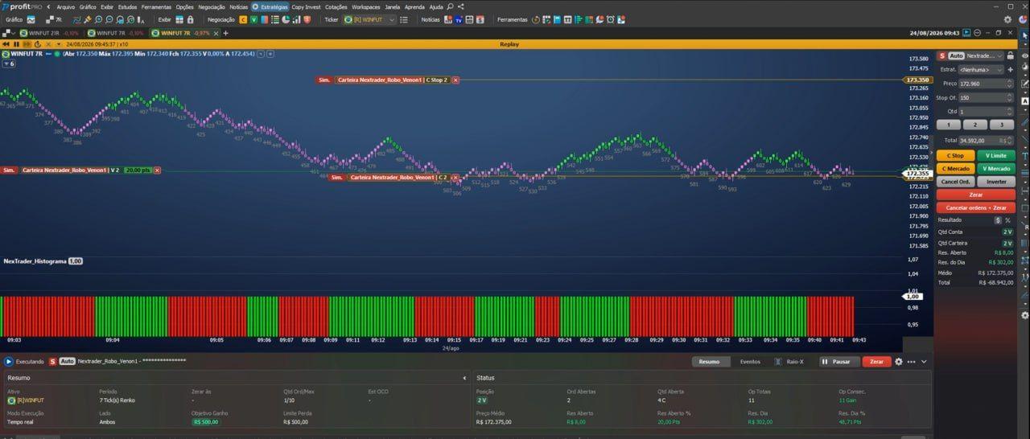Open the Ticker WINFUT dropdown
Image resolution: width=1030 pixels, height=439 pixels.
pyautogui.click(x=370, y=19)
